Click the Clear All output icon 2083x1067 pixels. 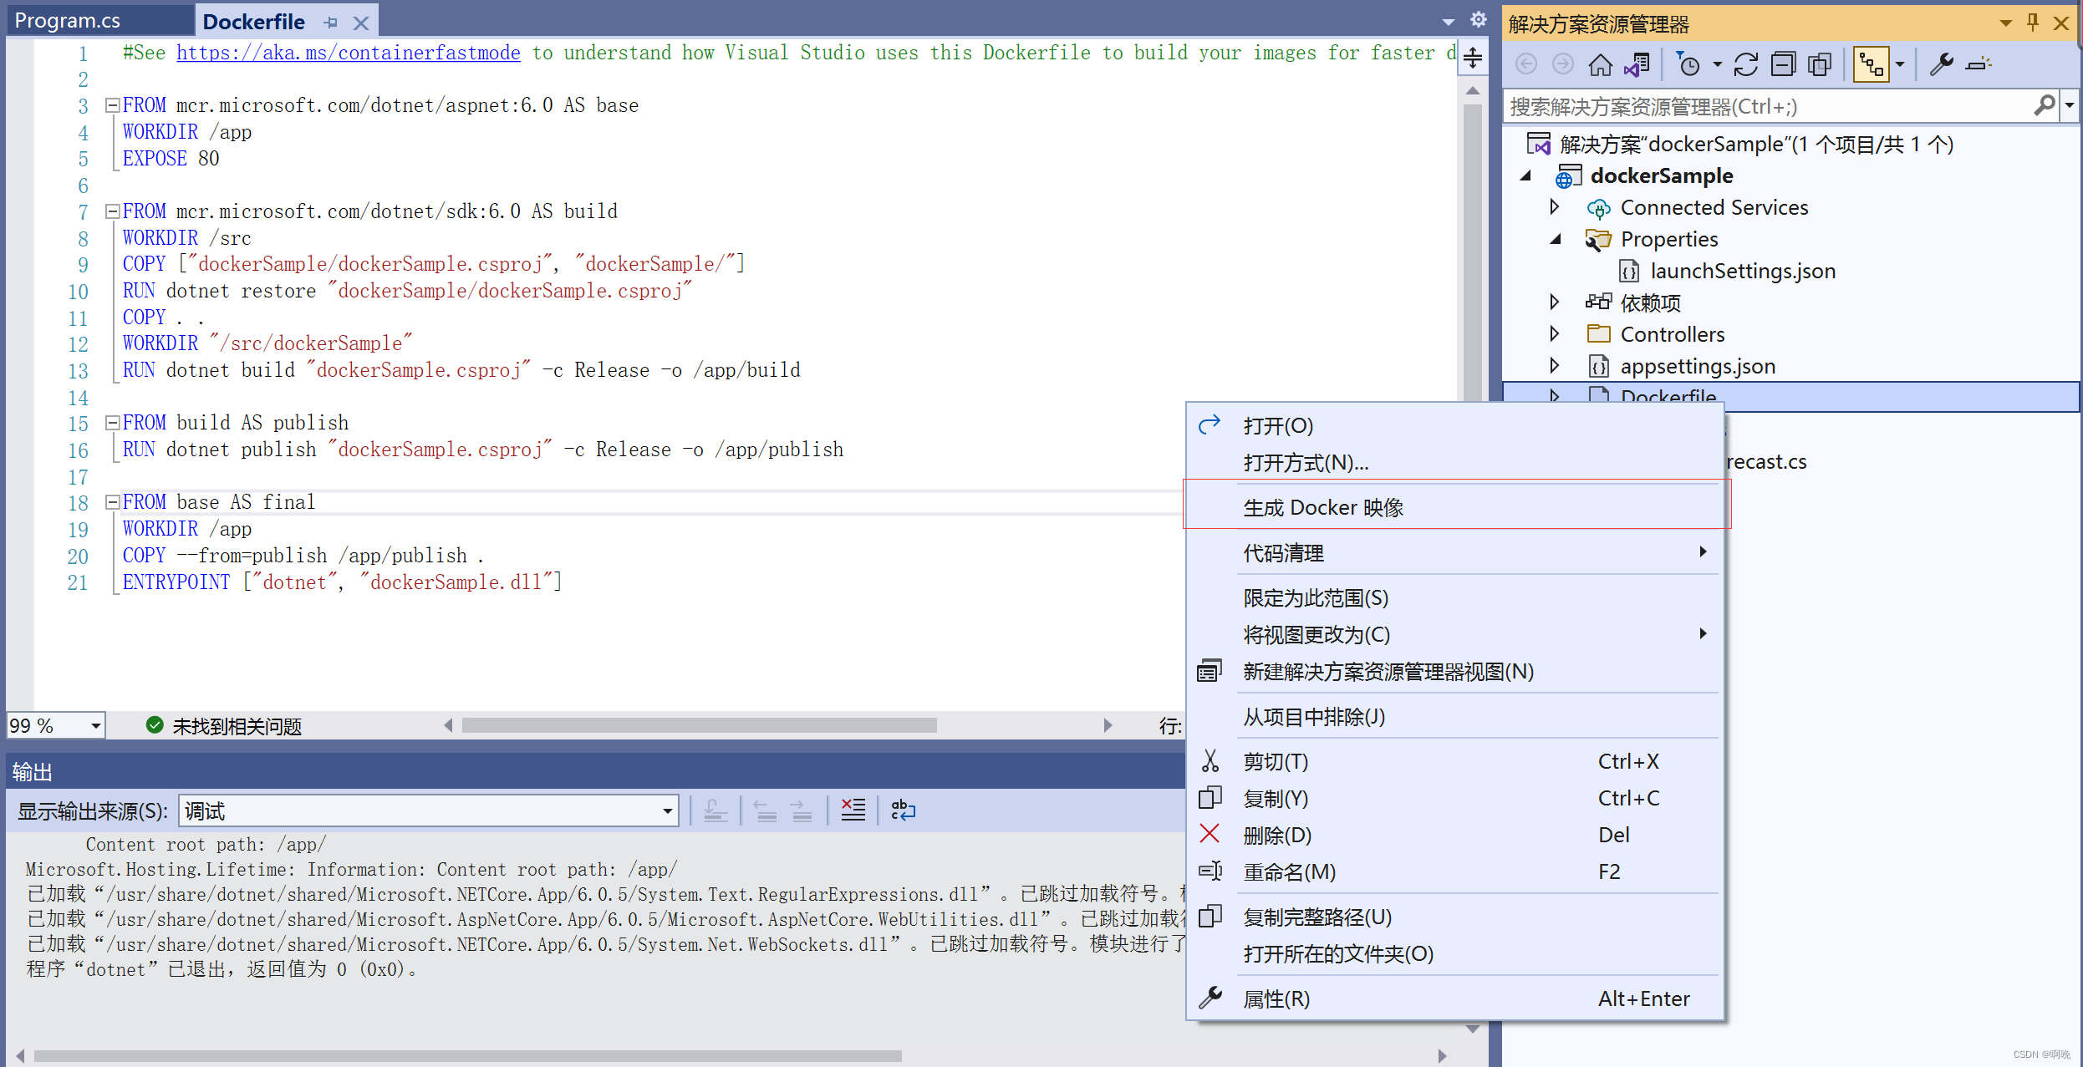pos(853,810)
